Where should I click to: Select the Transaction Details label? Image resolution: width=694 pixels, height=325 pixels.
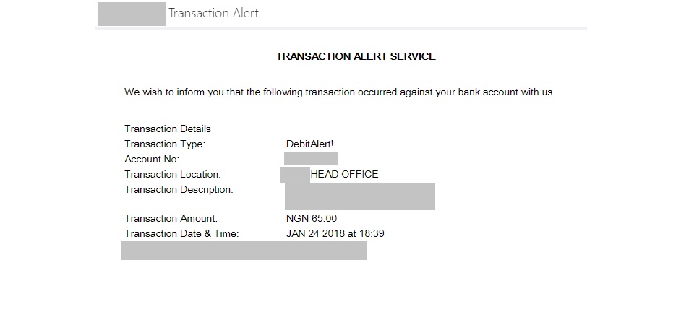(x=168, y=129)
